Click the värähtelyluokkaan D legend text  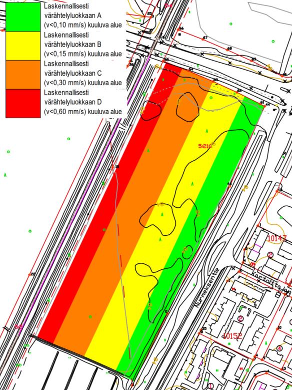click(73, 102)
